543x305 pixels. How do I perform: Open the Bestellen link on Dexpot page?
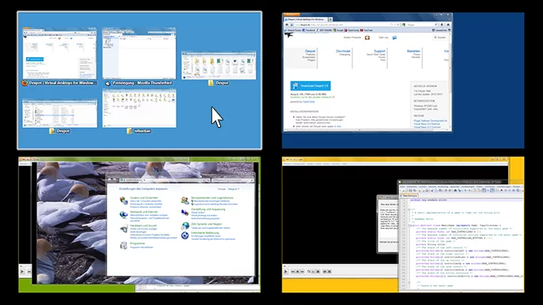413,51
